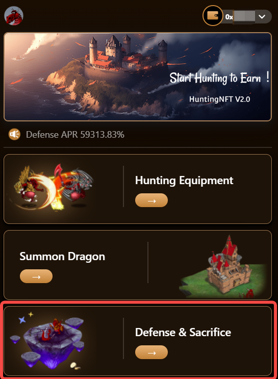The width and height of the screenshot is (278, 379).
Task: Open the HuntingNFT V2.0 banner
Action: 138,77
